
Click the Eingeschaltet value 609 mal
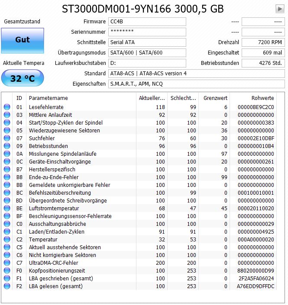[x=263, y=53]
